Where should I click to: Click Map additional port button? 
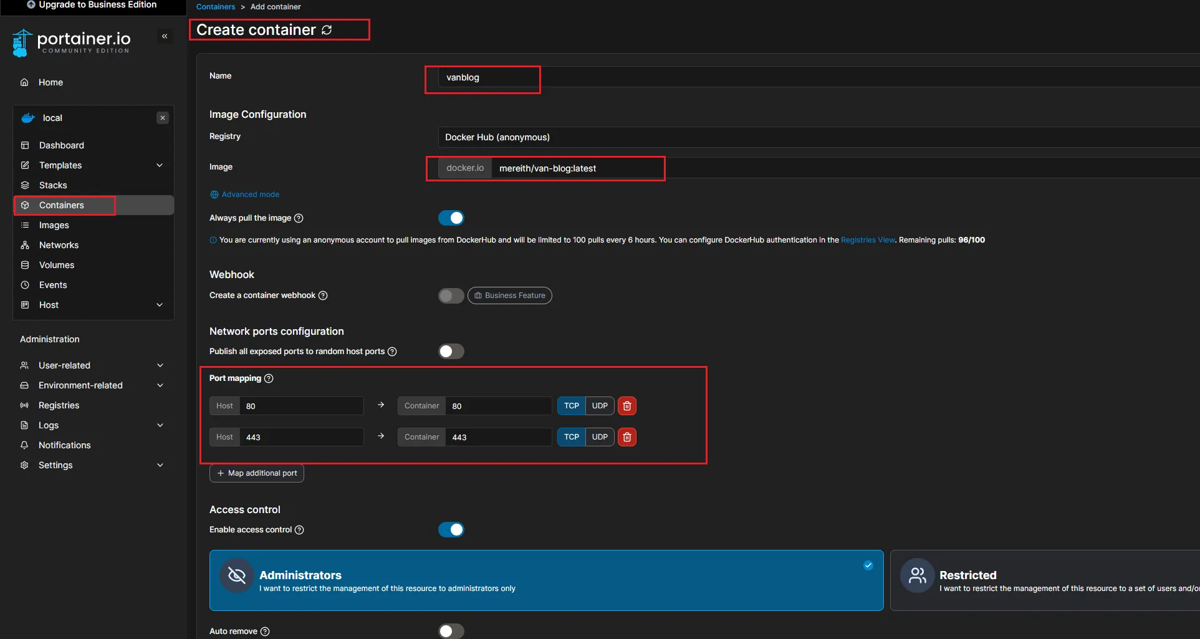pos(257,473)
